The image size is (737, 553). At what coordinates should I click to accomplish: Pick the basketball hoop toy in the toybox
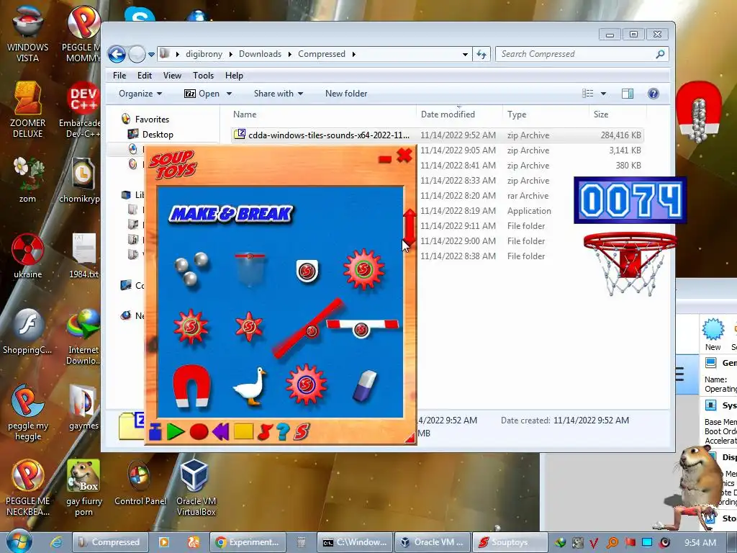[x=250, y=269]
